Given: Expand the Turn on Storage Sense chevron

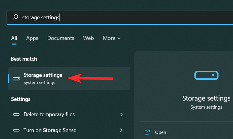Looking at the screenshot, I should tap(121, 130).
